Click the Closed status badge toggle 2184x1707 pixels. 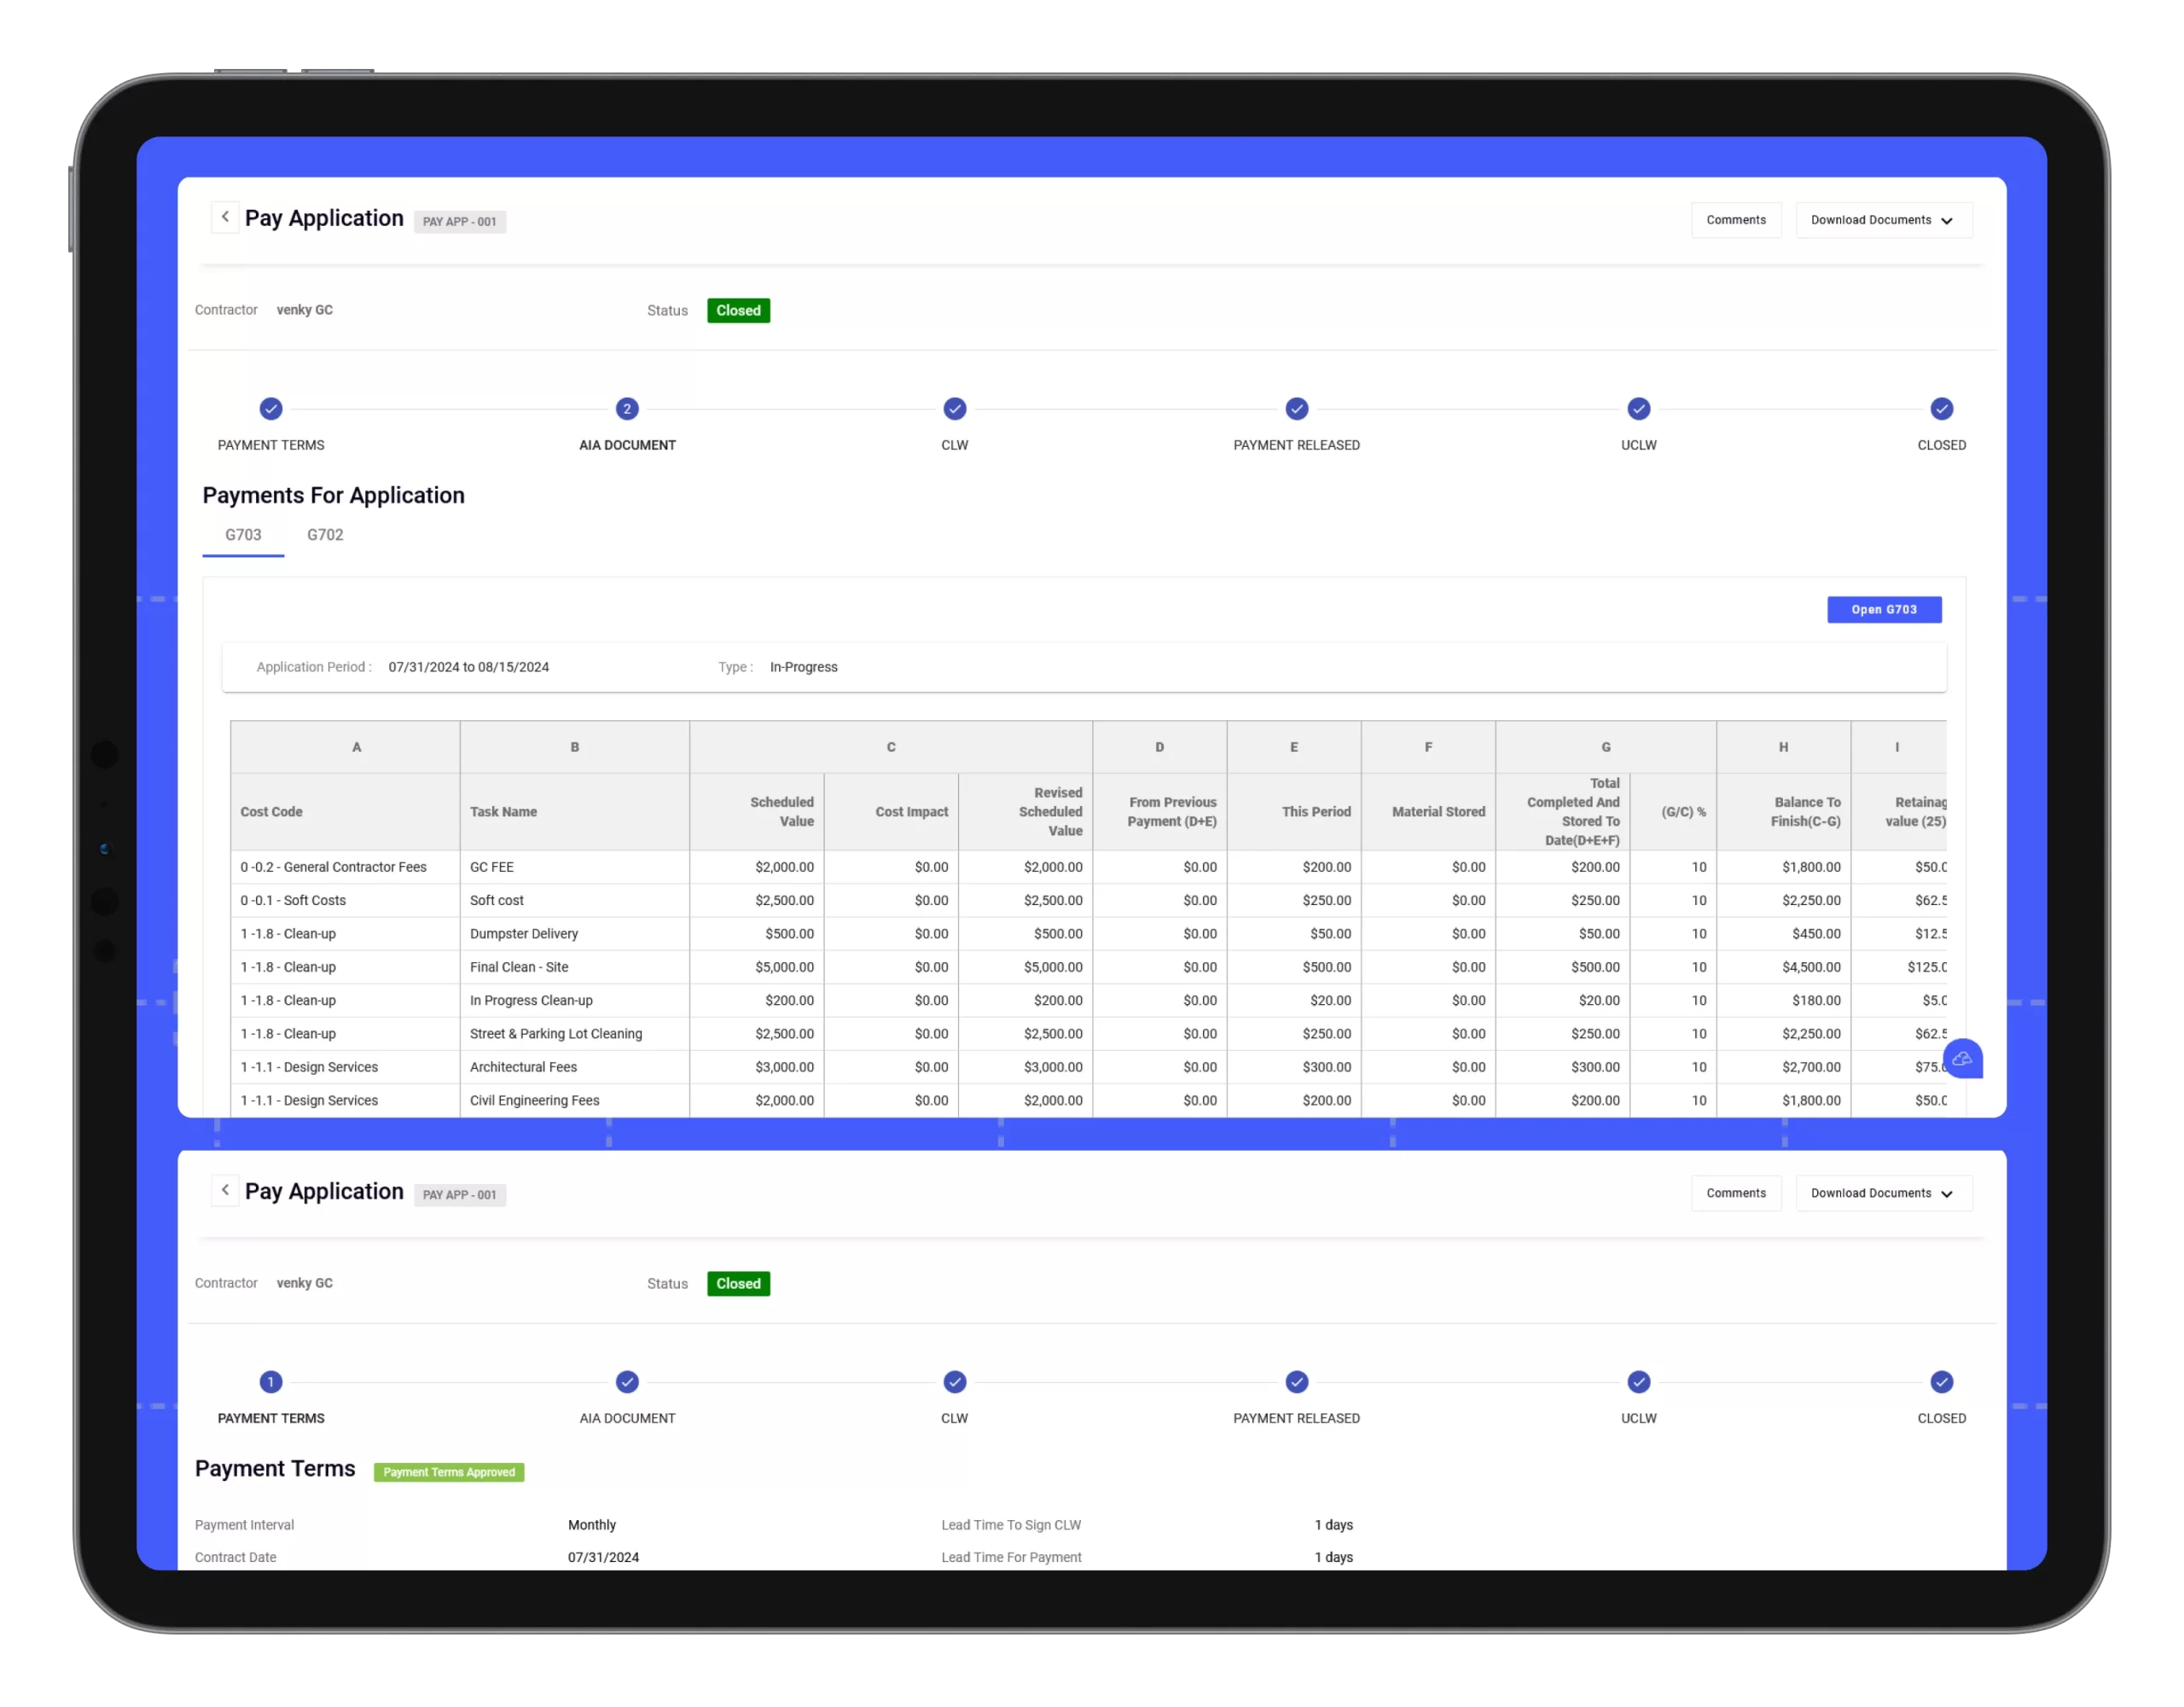[735, 311]
